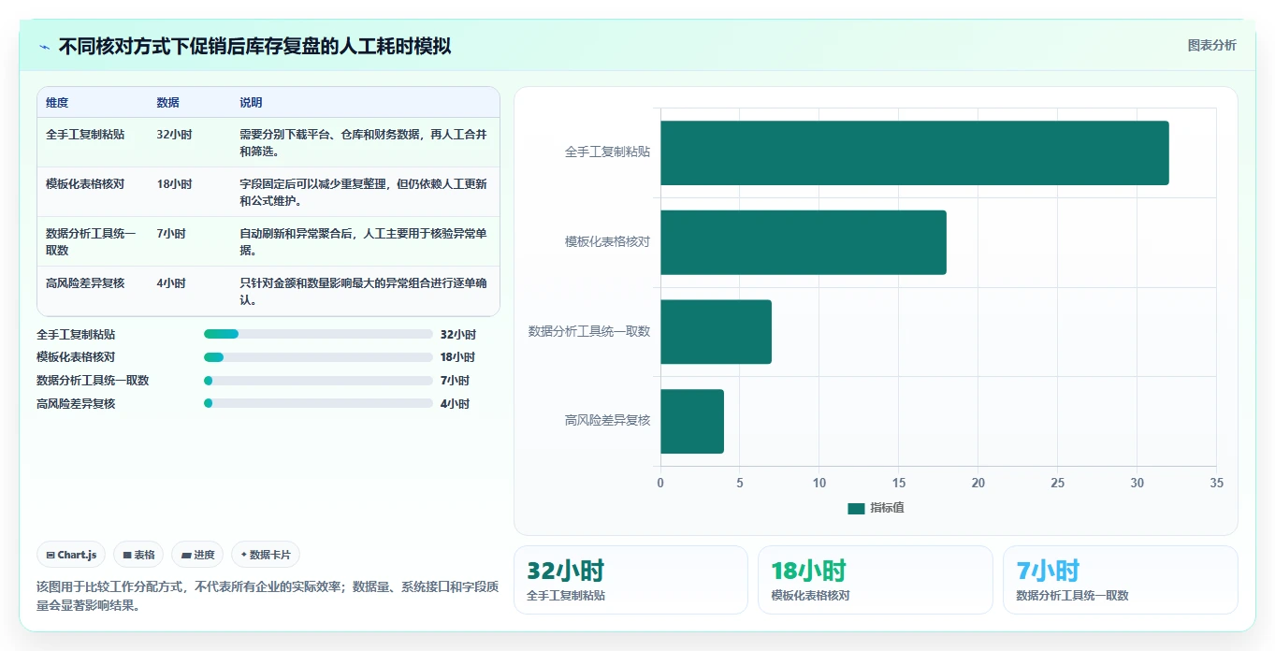The width and height of the screenshot is (1275, 651).
Task: Click the 图表分析 label in header
Action: coord(1211,45)
